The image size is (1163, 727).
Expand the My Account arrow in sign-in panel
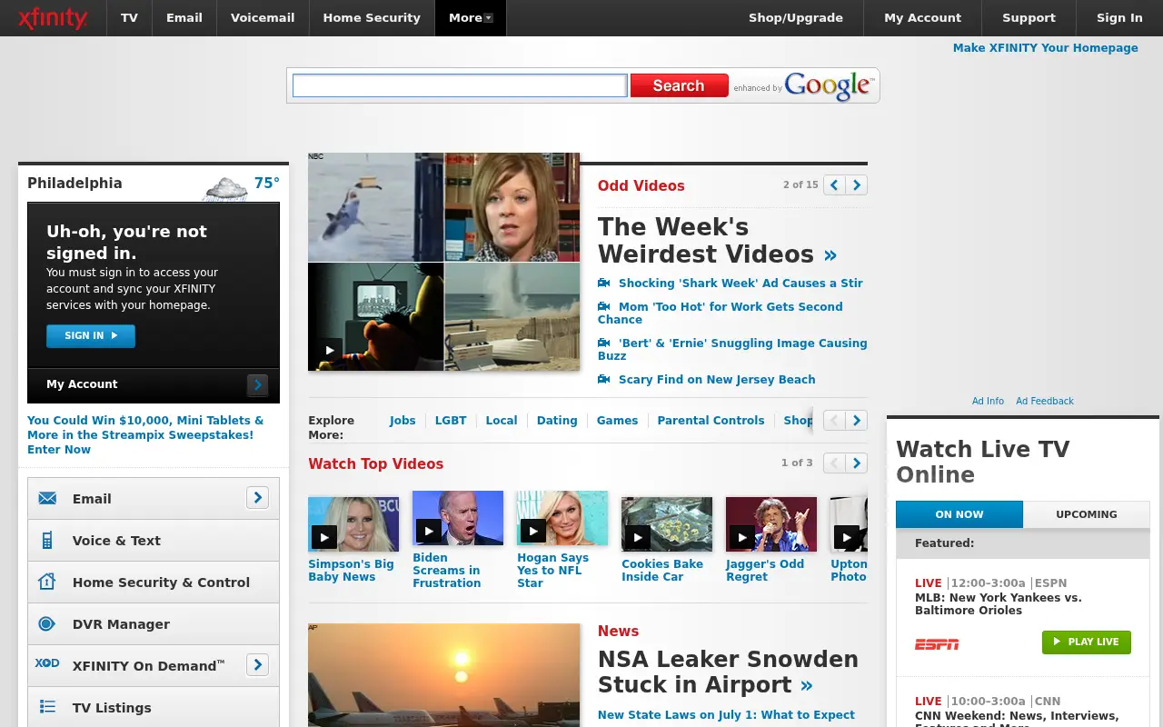click(x=258, y=385)
